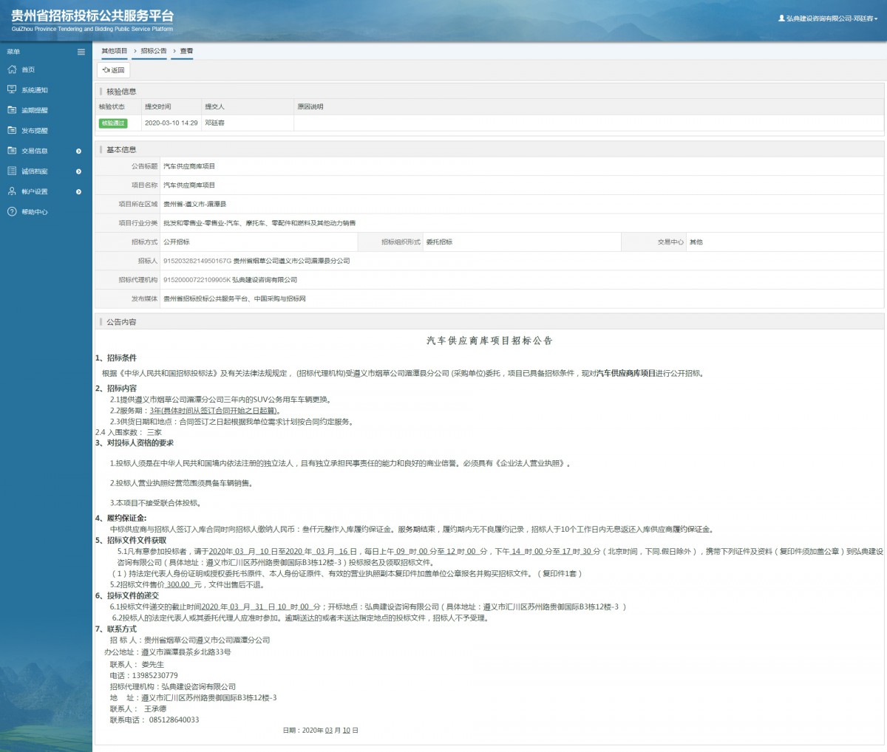This screenshot has height=752, width=887.
Task: Toggle the sidebar hamburger menu icon
Action: click(x=81, y=52)
